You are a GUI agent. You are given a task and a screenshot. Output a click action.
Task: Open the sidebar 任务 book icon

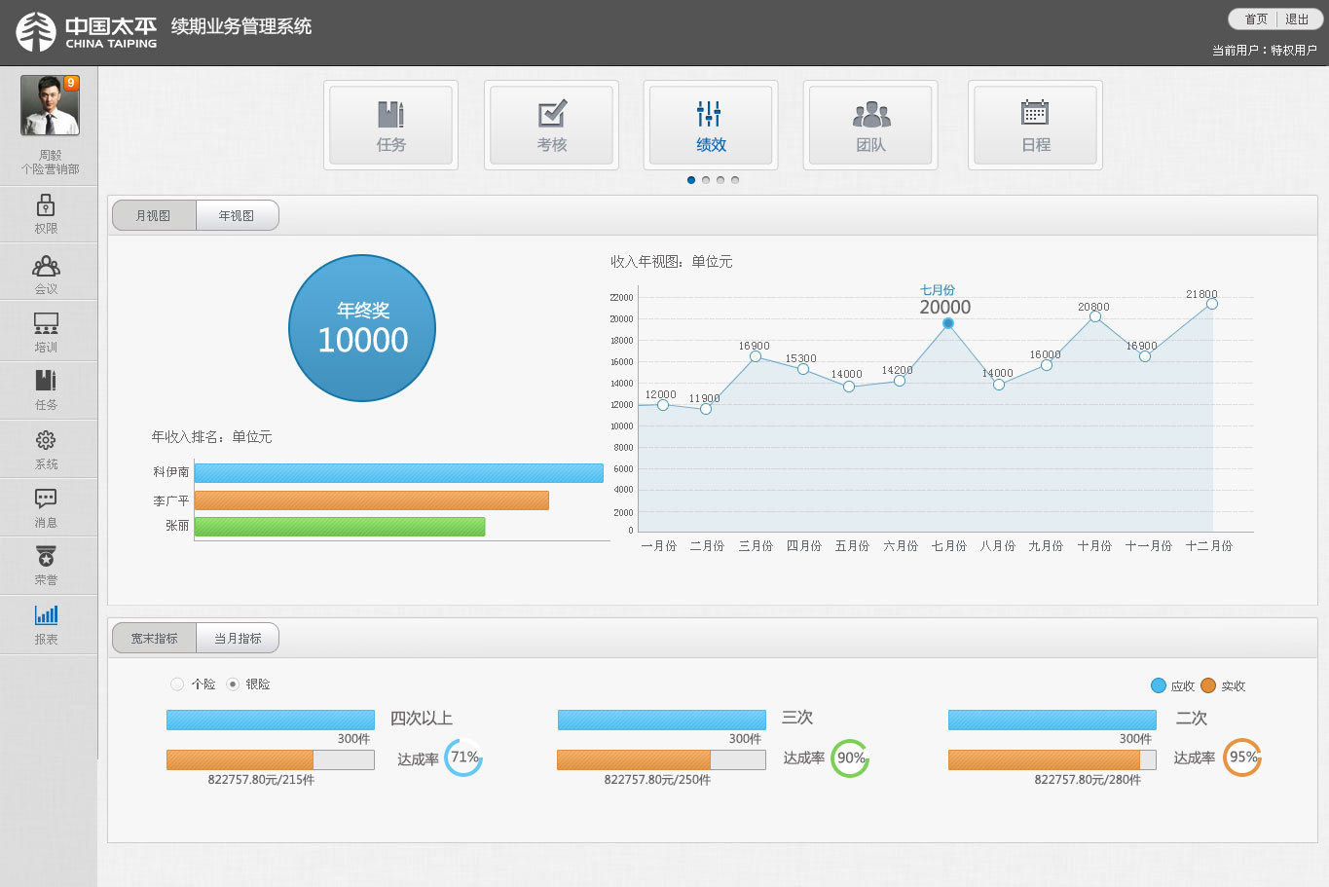(46, 381)
